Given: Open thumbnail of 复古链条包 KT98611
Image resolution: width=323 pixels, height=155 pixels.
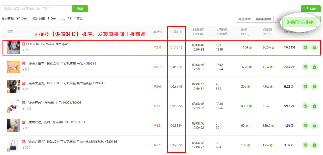Looking at the screenshot, I should point(13,86).
